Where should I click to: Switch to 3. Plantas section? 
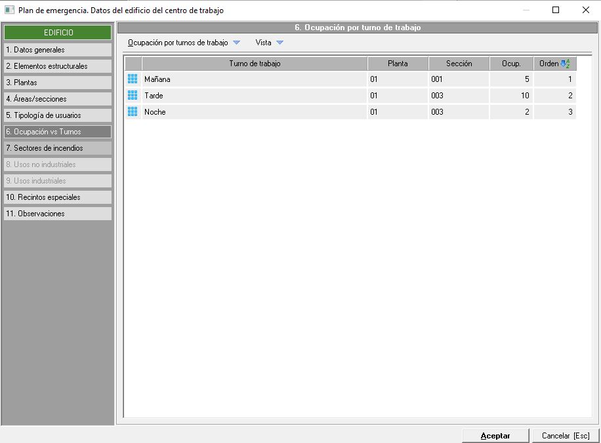coord(58,83)
